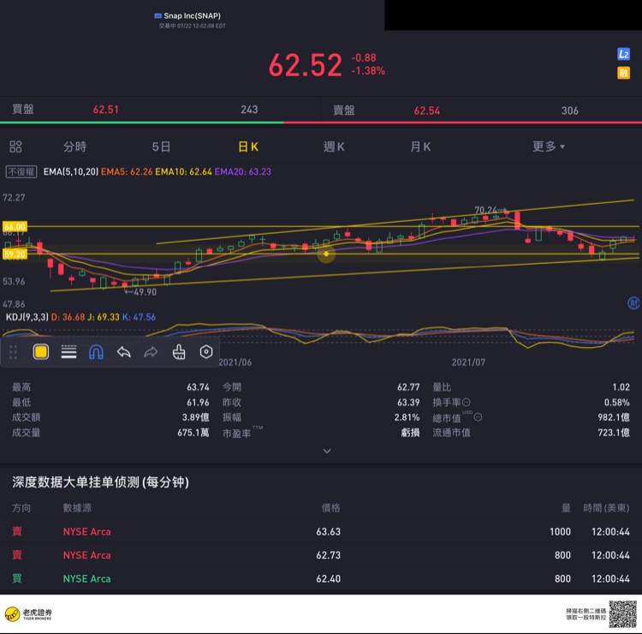Tap the ask price 62.54

click(x=426, y=111)
